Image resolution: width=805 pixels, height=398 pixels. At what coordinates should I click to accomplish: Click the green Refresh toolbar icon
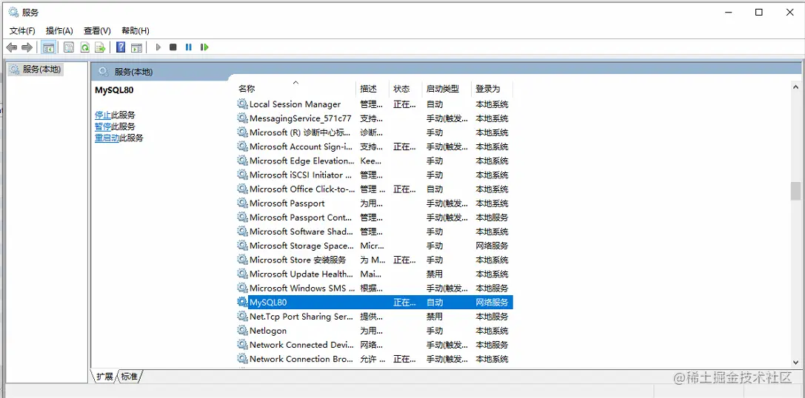[84, 47]
